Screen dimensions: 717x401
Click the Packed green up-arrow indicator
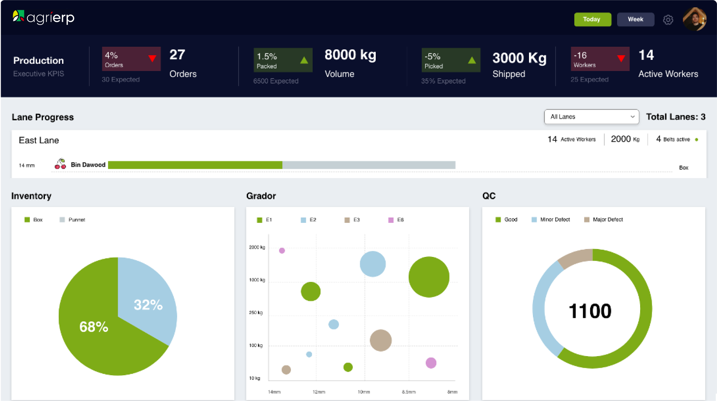(x=303, y=60)
